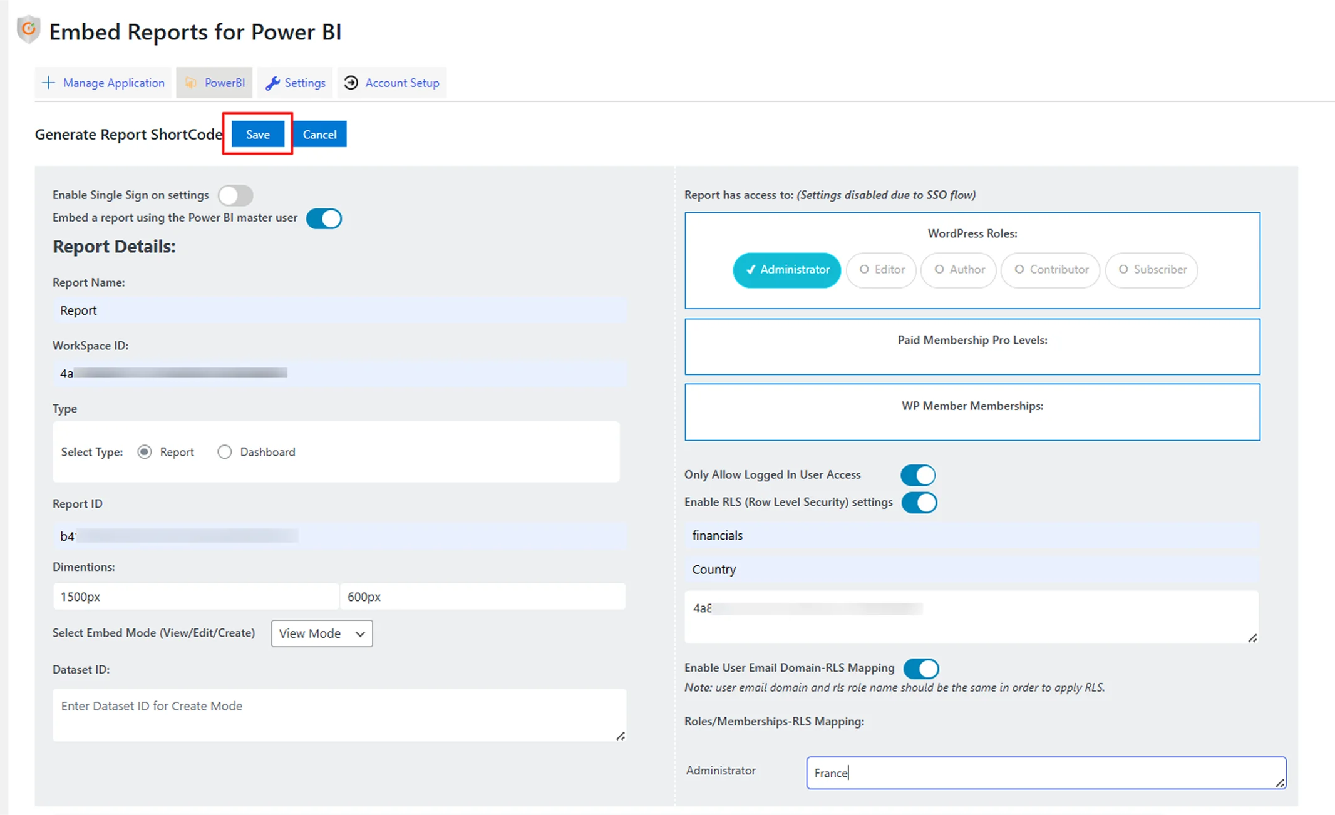Click the Report Name input field
Screen dimensions: 1335x815
339,310
